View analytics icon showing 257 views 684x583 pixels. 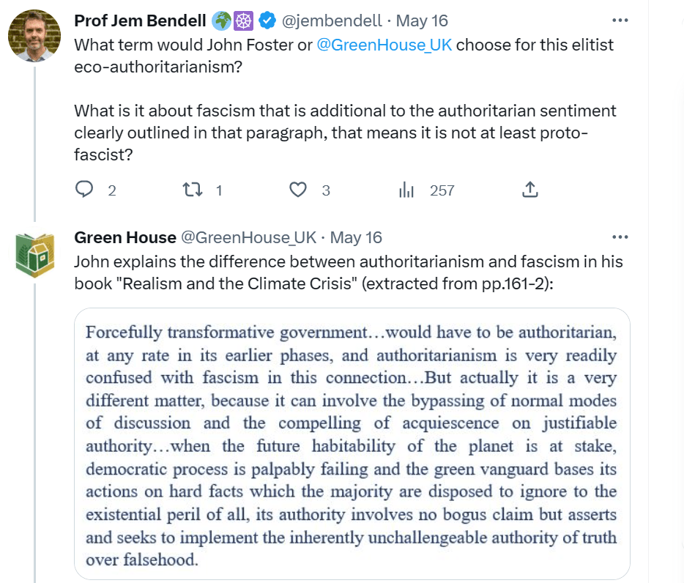click(x=406, y=190)
